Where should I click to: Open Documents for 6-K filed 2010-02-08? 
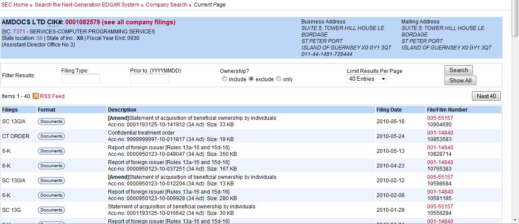pos(51,195)
